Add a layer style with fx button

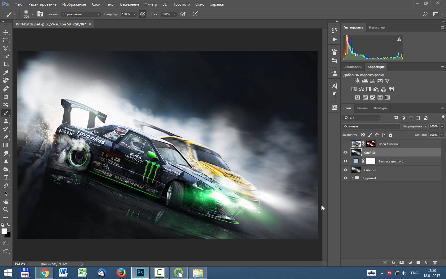[x=393, y=263]
